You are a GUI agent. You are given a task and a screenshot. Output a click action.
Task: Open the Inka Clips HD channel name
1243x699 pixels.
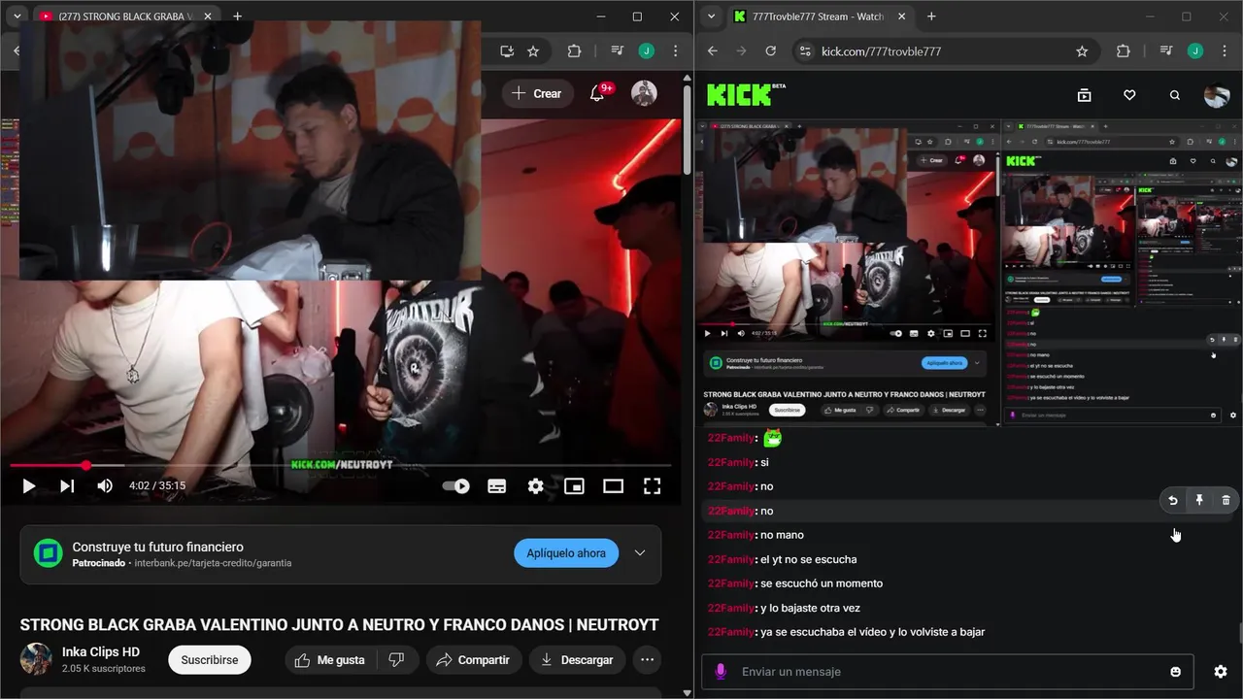pyautogui.click(x=101, y=651)
